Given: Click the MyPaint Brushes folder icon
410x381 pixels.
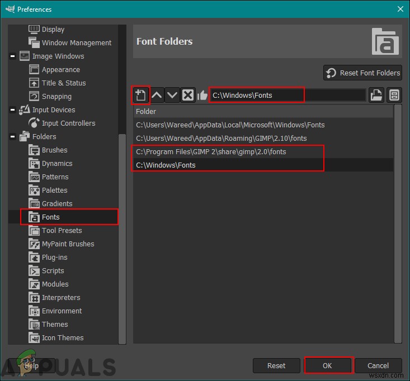Looking at the screenshot, I should tap(34, 244).
